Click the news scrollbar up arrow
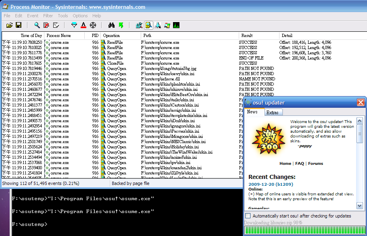Viewport: 367px width, 236px height. [359, 121]
